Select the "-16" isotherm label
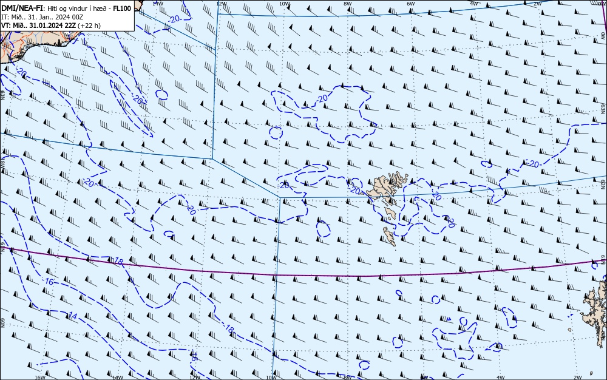 (48, 282)
